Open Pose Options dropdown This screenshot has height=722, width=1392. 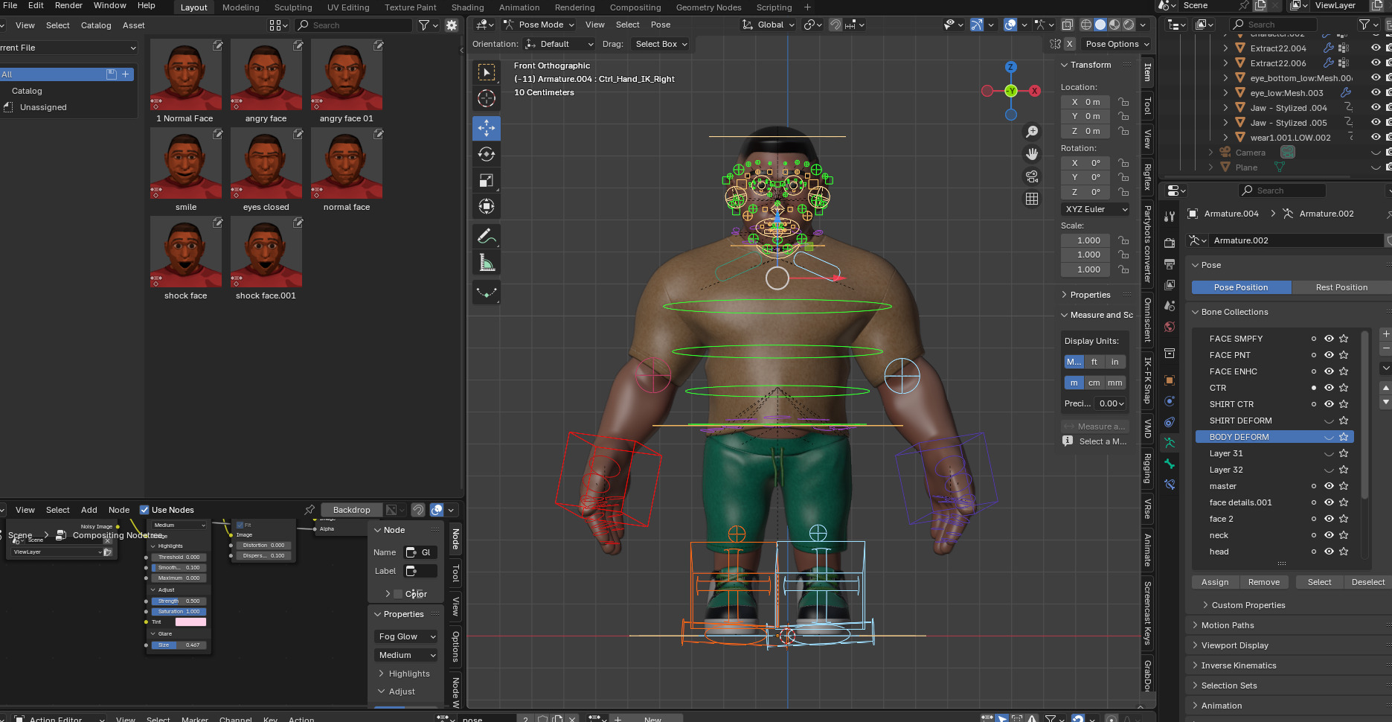[1116, 44]
